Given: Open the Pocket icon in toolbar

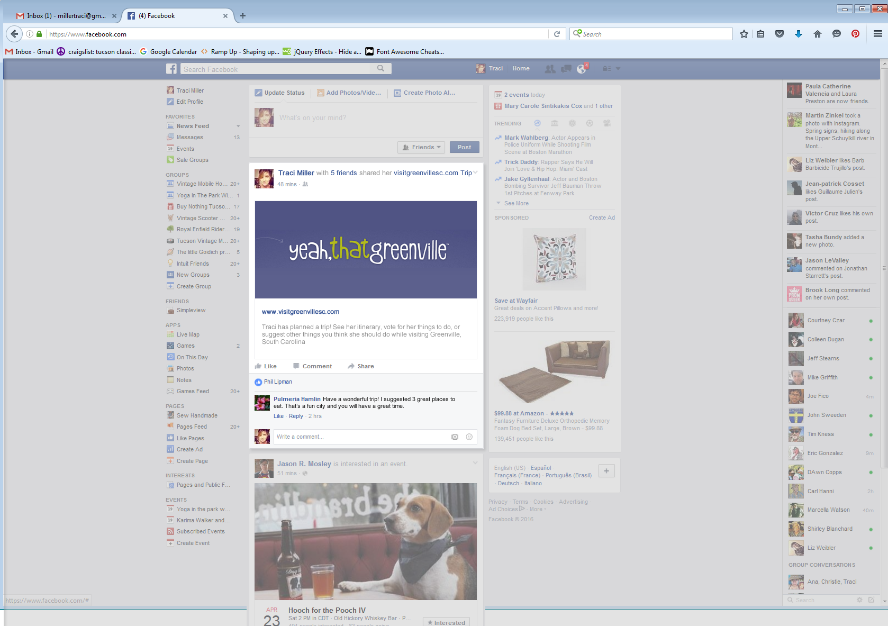Looking at the screenshot, I should 780,34.
